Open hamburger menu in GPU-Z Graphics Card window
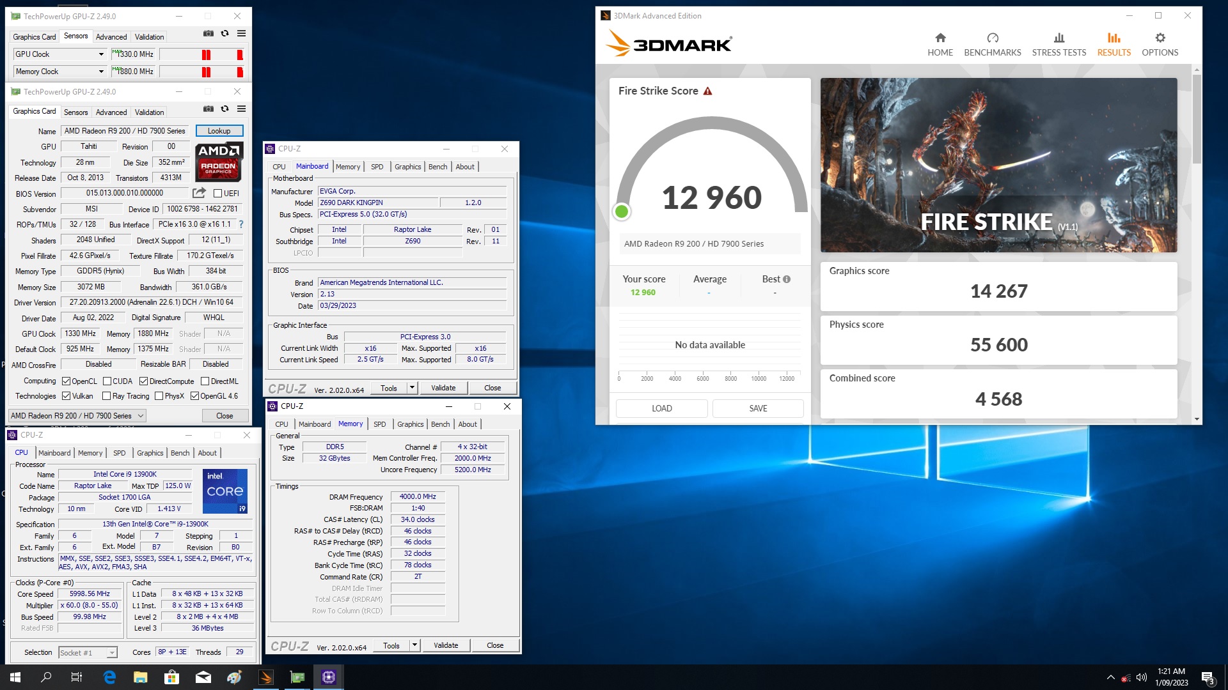This screenshot has height=690, width=1228. pyautogui.click(x=241, y=109)
